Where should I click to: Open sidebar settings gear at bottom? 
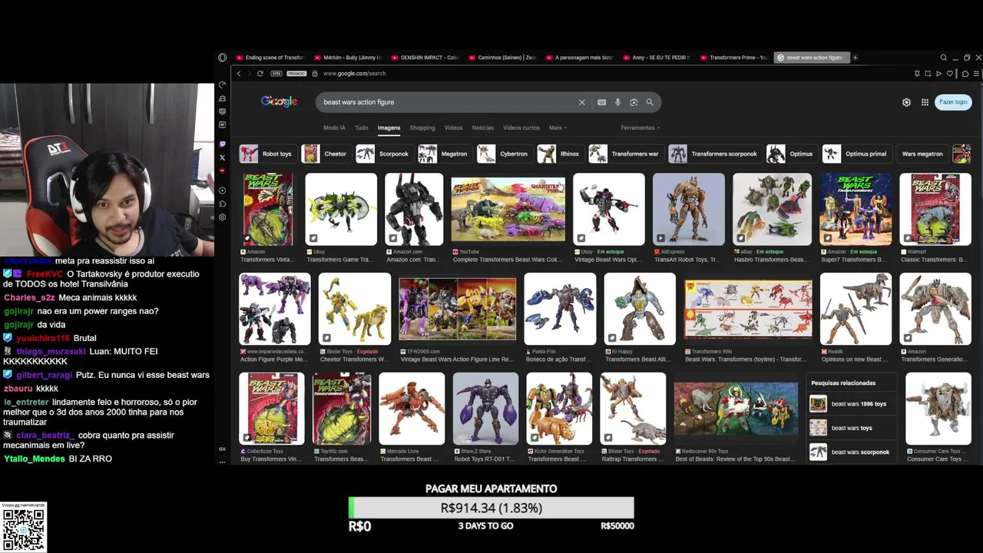[223, 217]
